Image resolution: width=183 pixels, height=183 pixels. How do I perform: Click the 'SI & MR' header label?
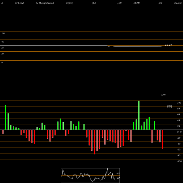[19, 3]
